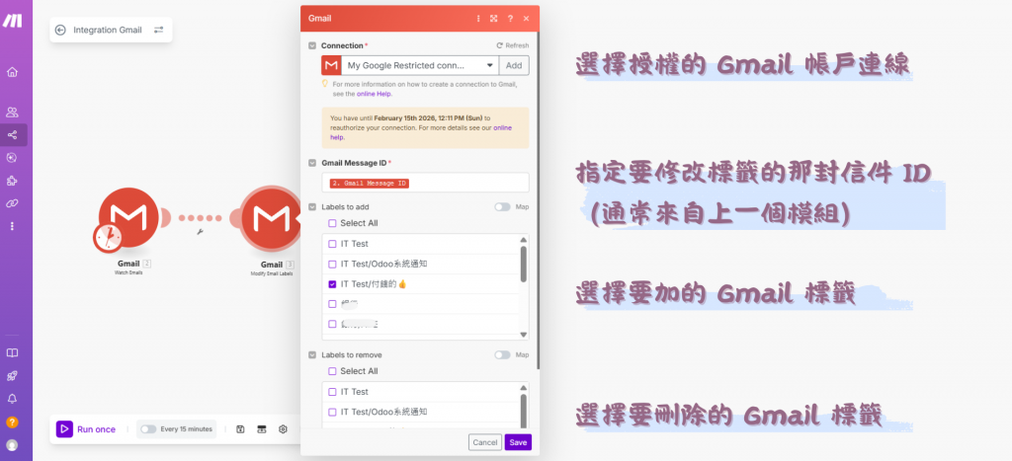Open the Scenarios share icon in sidebar
Screen dimensions: 1012x461
coord(12,135)
